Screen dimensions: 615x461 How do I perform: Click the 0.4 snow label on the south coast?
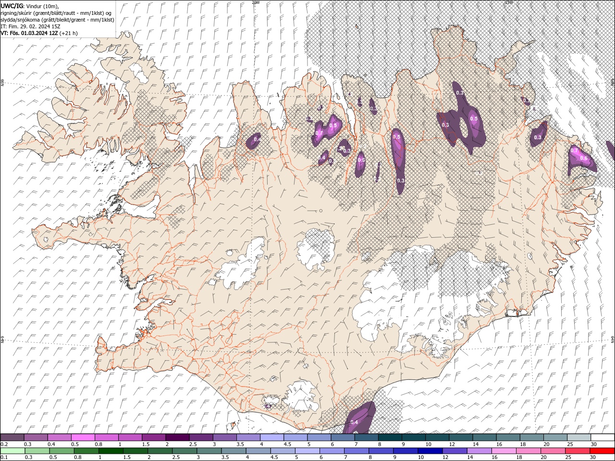click(355, 422)
